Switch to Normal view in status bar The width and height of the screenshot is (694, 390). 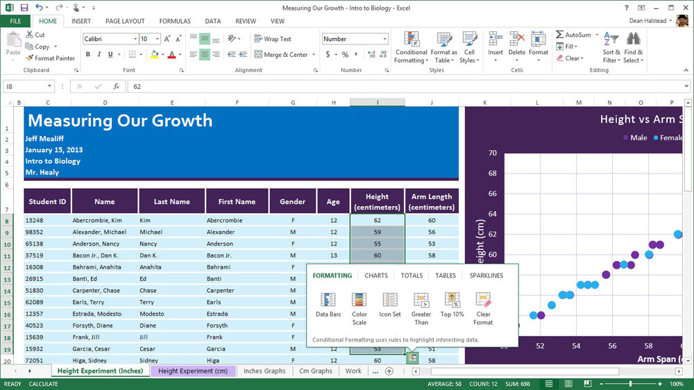point(549,384)
